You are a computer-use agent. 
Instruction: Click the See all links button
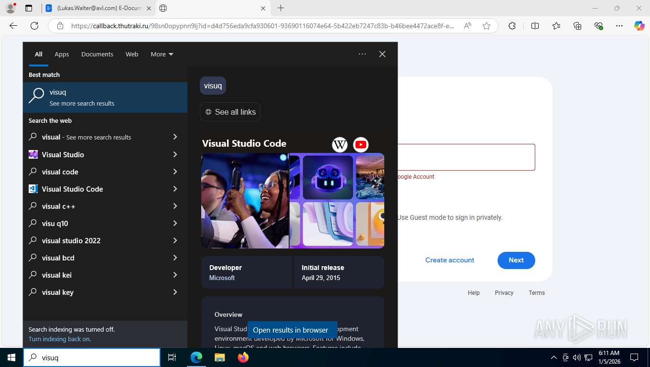click(230, 112)
